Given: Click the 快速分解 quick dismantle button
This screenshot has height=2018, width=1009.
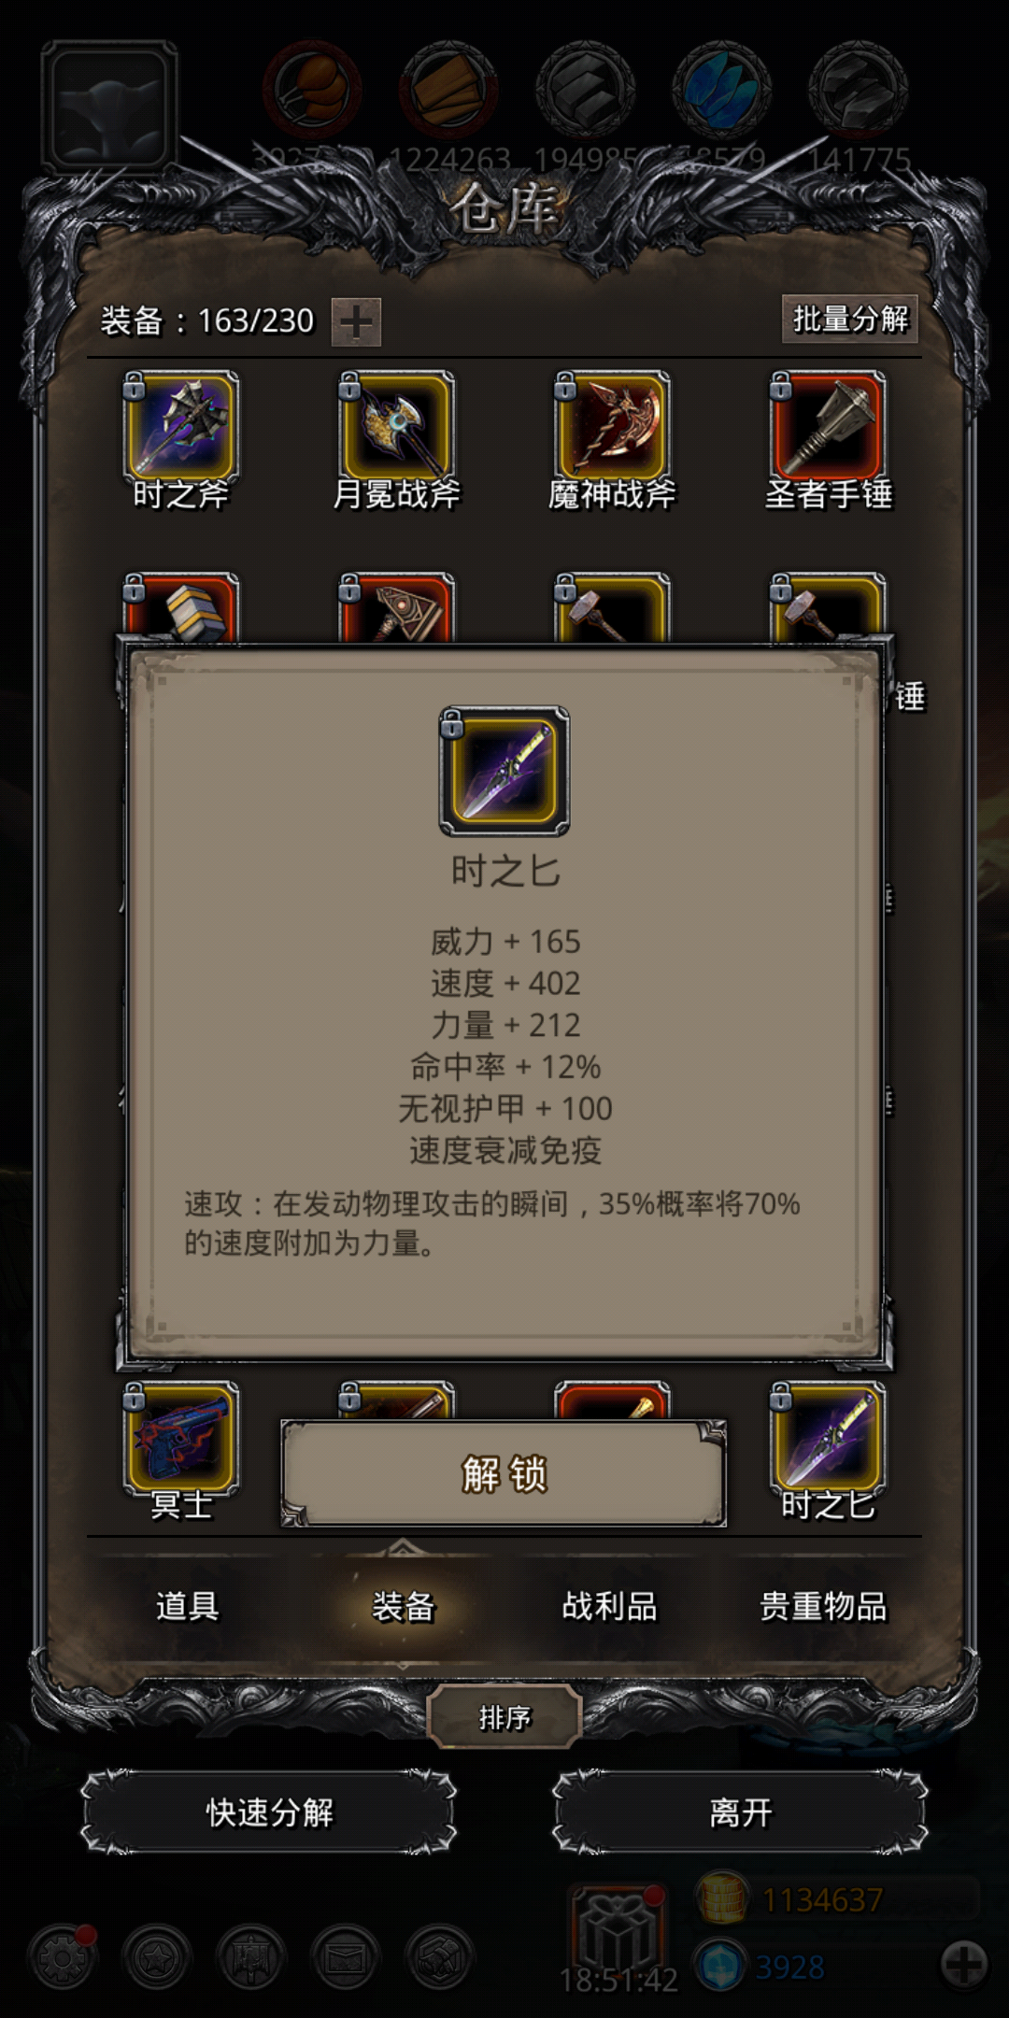Looking at the screenshot, I should click(269, 1812).
